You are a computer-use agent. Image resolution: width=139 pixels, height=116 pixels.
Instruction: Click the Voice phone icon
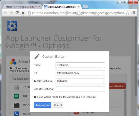coord(17,114)
